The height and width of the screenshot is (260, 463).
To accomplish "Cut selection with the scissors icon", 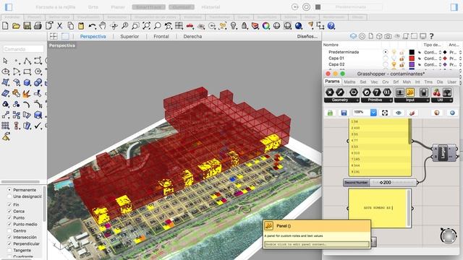I will 59,26.
